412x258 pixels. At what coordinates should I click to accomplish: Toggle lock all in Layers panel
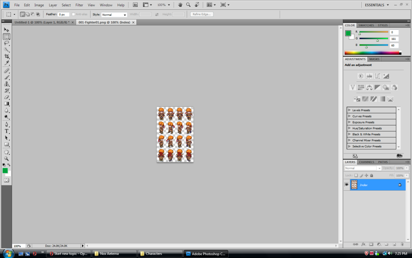coord(371,175)
